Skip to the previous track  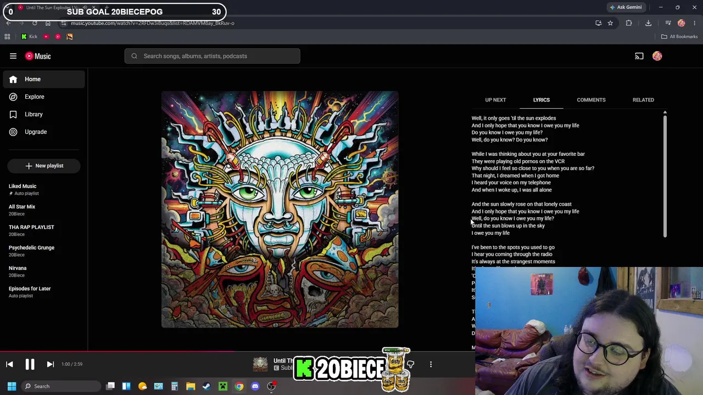tap(9, 364)
